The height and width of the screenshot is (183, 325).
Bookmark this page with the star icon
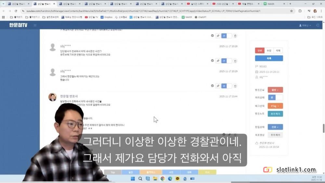click(292, 11)
